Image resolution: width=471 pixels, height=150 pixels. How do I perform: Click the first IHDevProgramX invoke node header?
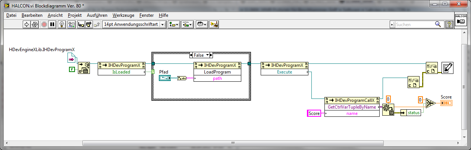122,65
